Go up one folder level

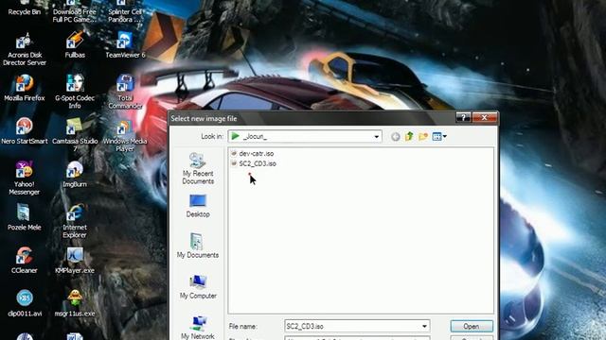click(409, 136)
